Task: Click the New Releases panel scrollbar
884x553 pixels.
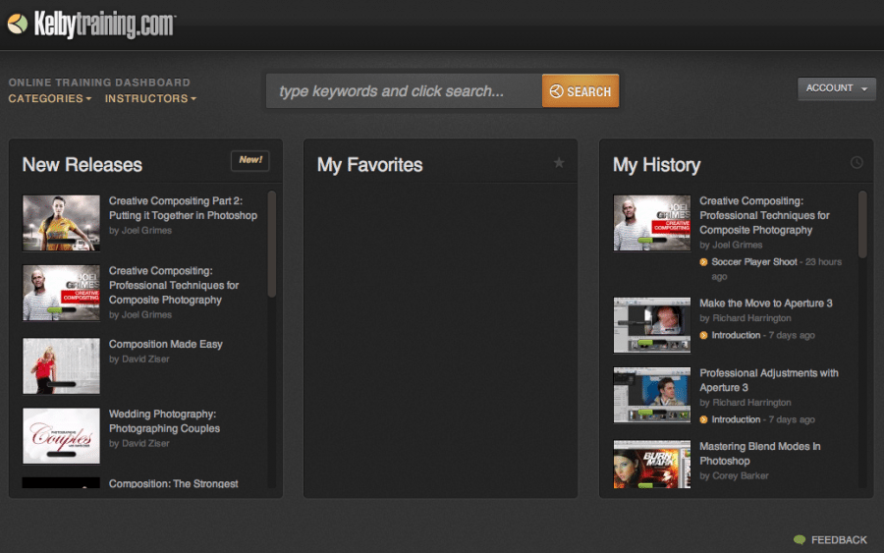Action: point(272,244)
